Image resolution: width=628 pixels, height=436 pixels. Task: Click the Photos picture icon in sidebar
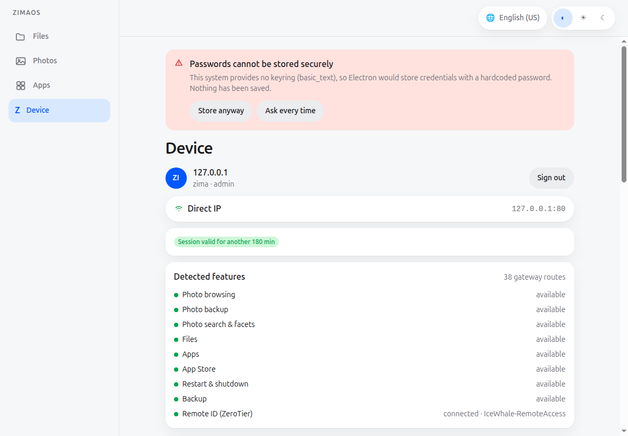click(20, 61)
